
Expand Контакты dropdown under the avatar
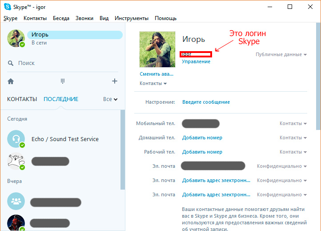(x=153, y=83)
